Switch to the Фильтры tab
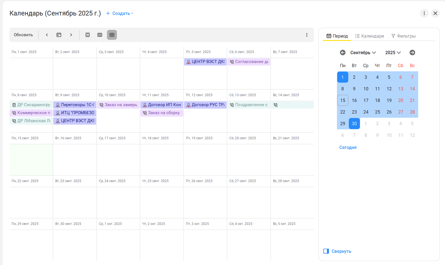 click(x=403, y=36)
